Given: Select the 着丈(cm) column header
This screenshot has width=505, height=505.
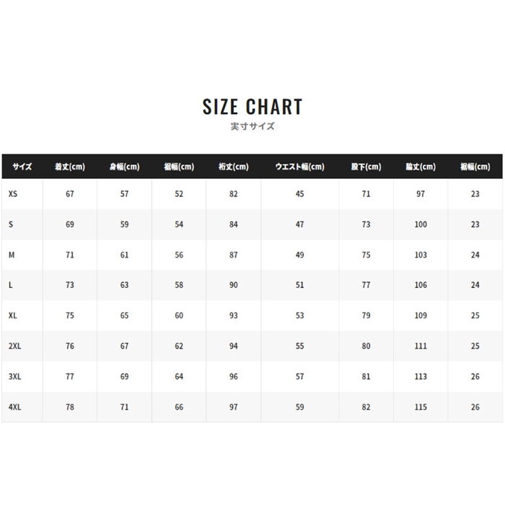Looking at the screenshot, I should (x=70, y=167).
